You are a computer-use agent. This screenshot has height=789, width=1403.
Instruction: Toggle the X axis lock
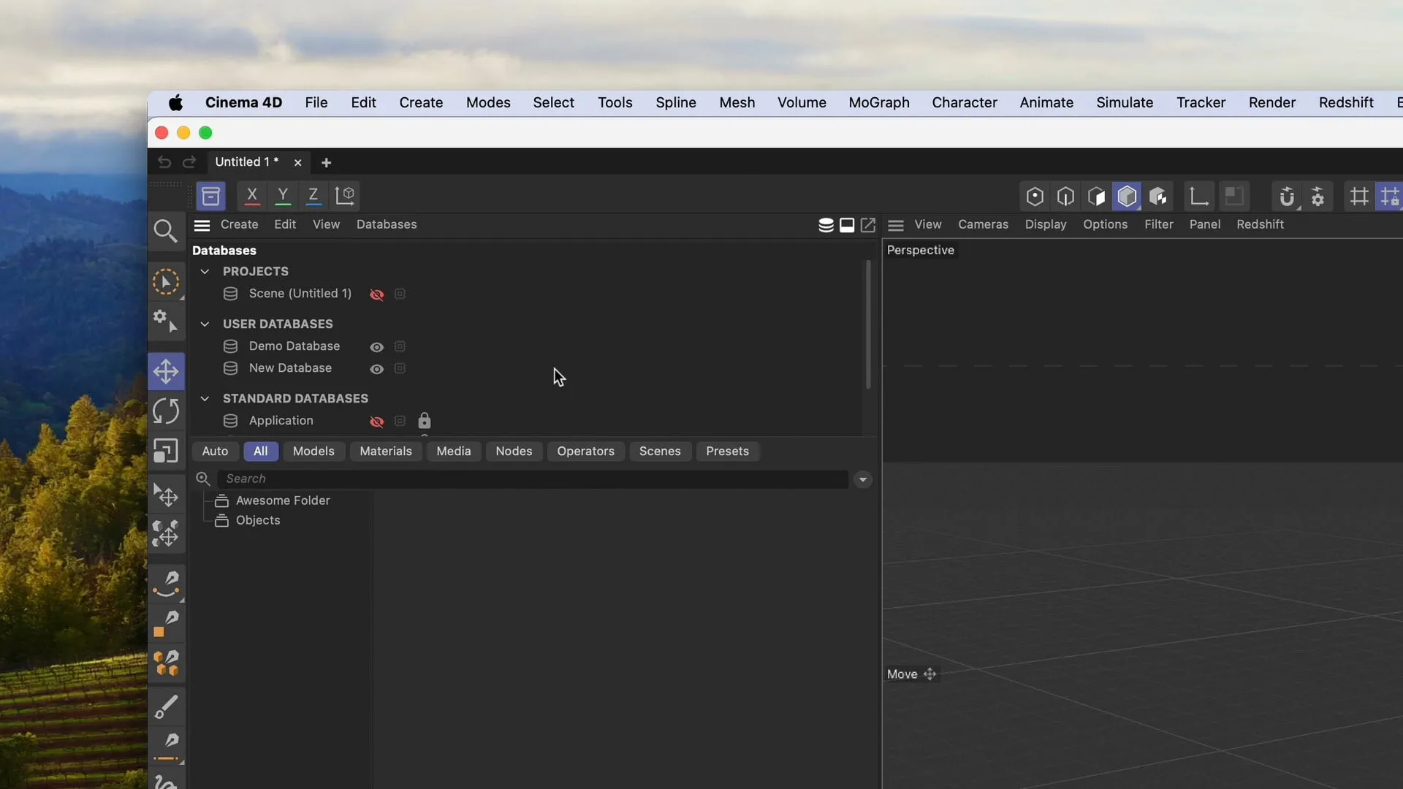(252, 196)
